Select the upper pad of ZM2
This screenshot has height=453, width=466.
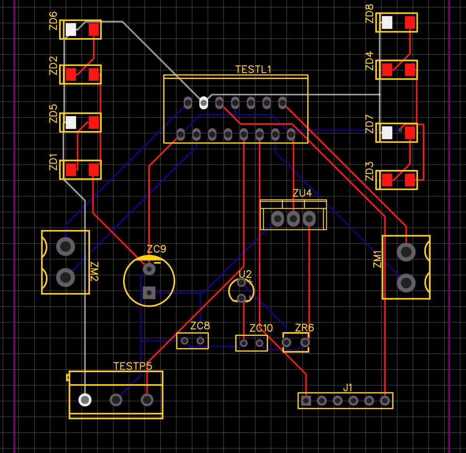66,247
